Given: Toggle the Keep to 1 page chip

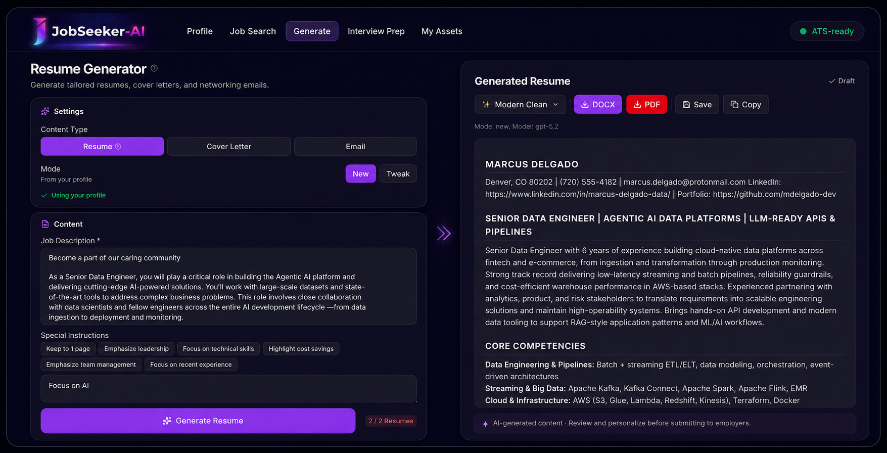Looking at the screenshot, I should (x=68, y=349).
